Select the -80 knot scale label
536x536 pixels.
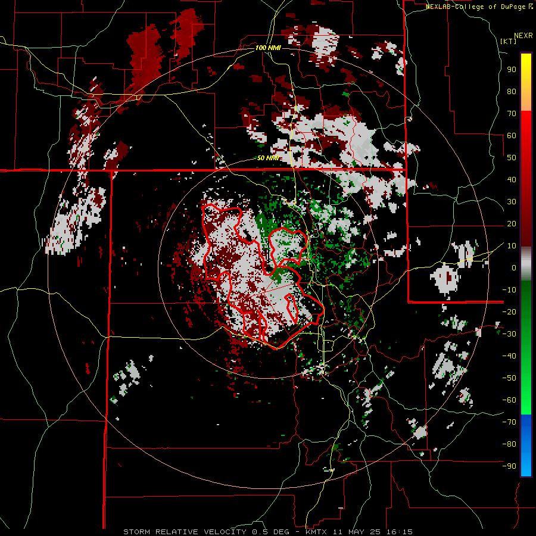[509, 444]
